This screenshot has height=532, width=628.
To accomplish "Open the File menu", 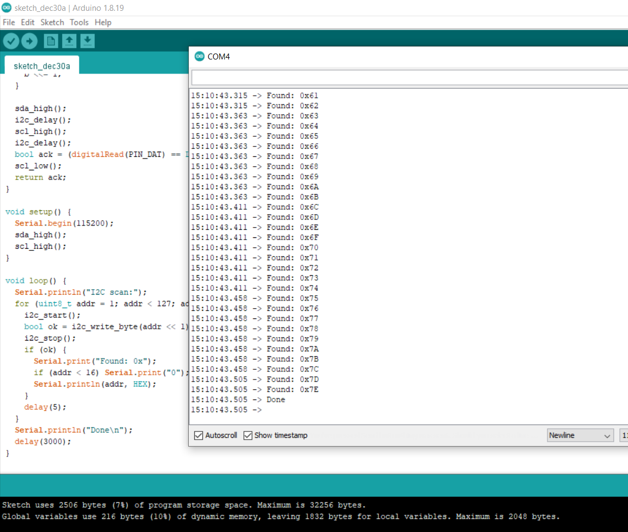I will (x=9, y=22).
